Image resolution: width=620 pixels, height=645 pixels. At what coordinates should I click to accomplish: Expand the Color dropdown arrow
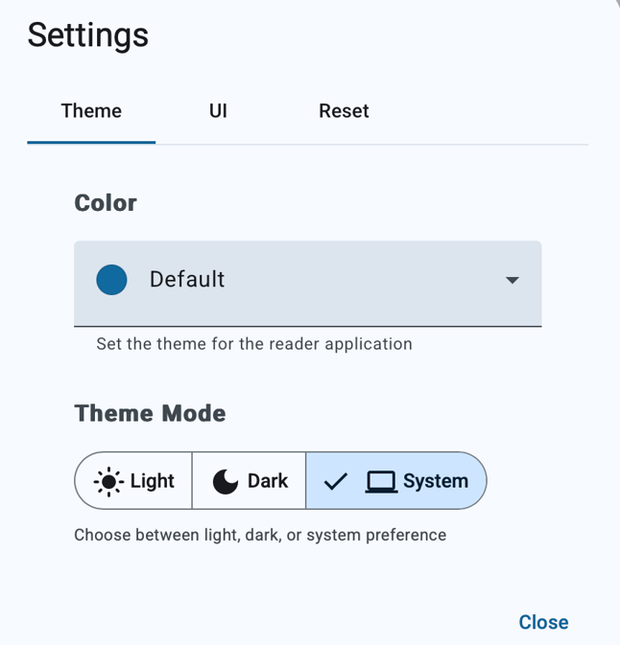tap(513, 280)
